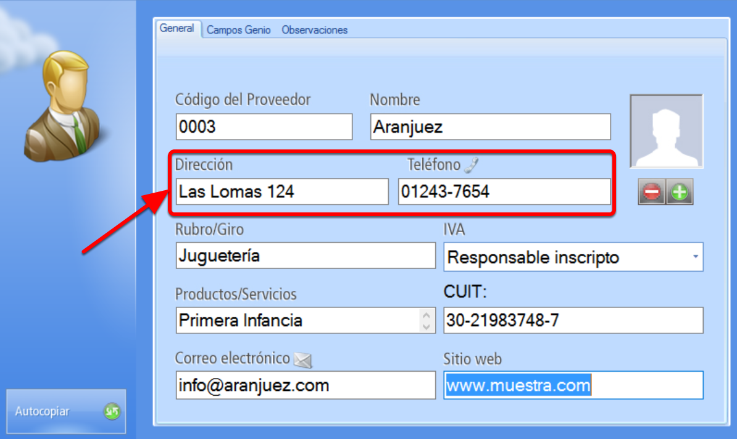Click the green add photo icon
The height and width of the screenshot is (439, 737).
click(x=680, y=192)
